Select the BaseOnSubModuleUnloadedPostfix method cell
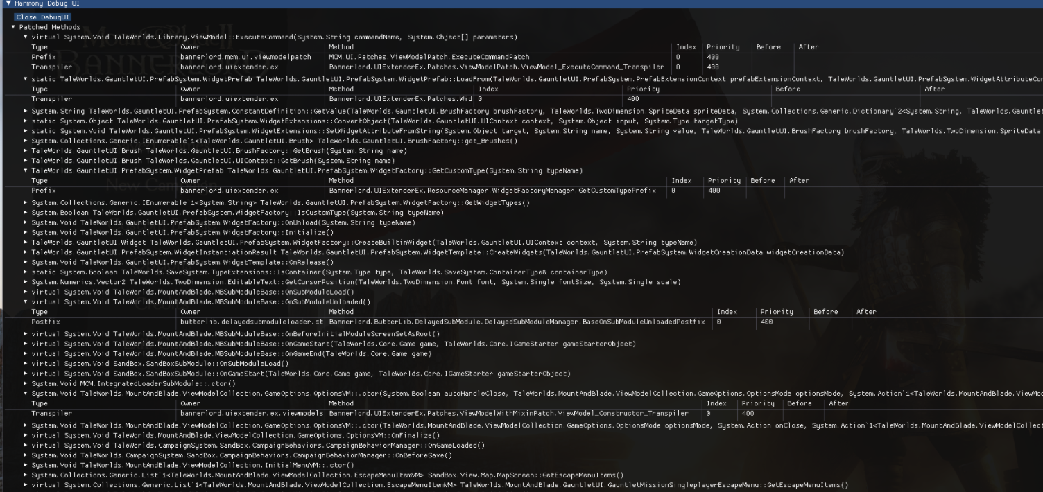This screenshot has width=1043, height=492. (517, 322)
